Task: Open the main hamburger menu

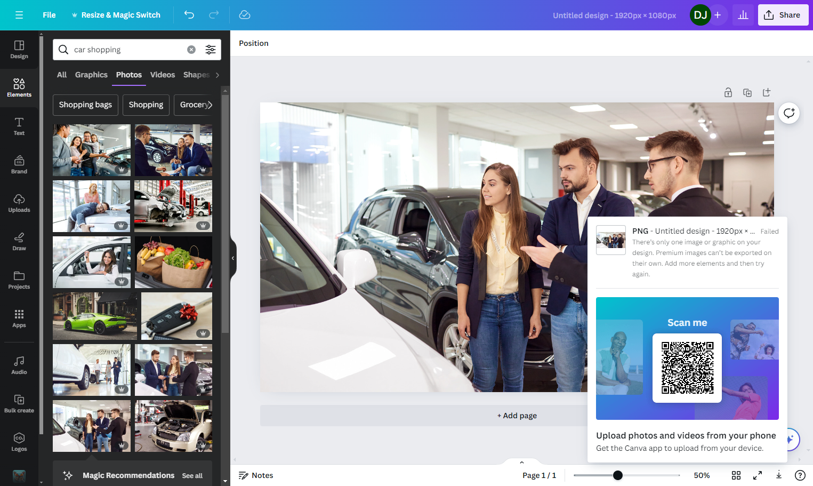Action: (x=19, y=15)
